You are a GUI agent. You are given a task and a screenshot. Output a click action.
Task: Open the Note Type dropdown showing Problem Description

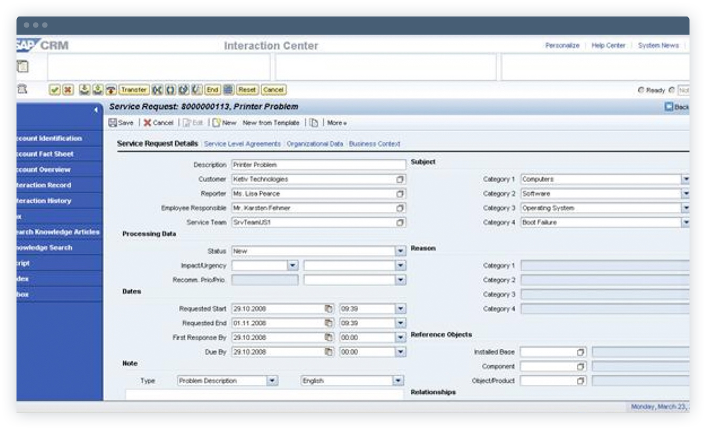(x=273, y=380)
